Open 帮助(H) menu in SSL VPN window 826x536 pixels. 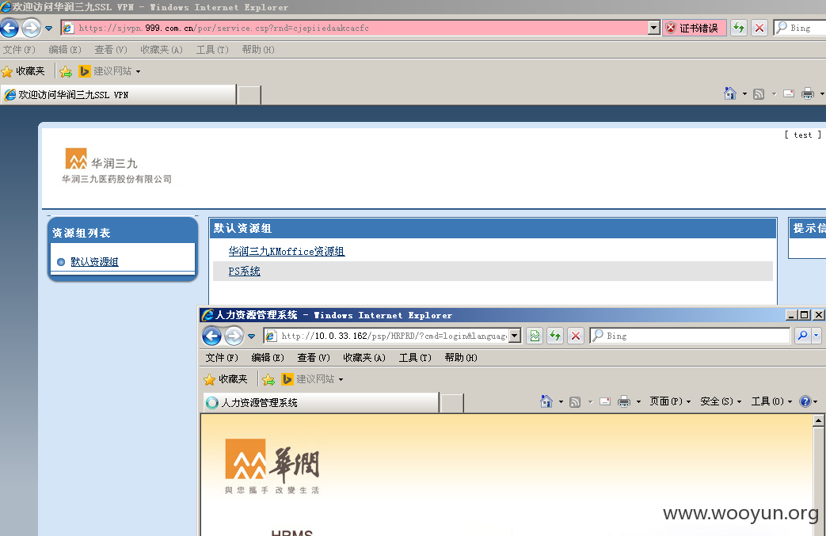click(x=258, y=50)
